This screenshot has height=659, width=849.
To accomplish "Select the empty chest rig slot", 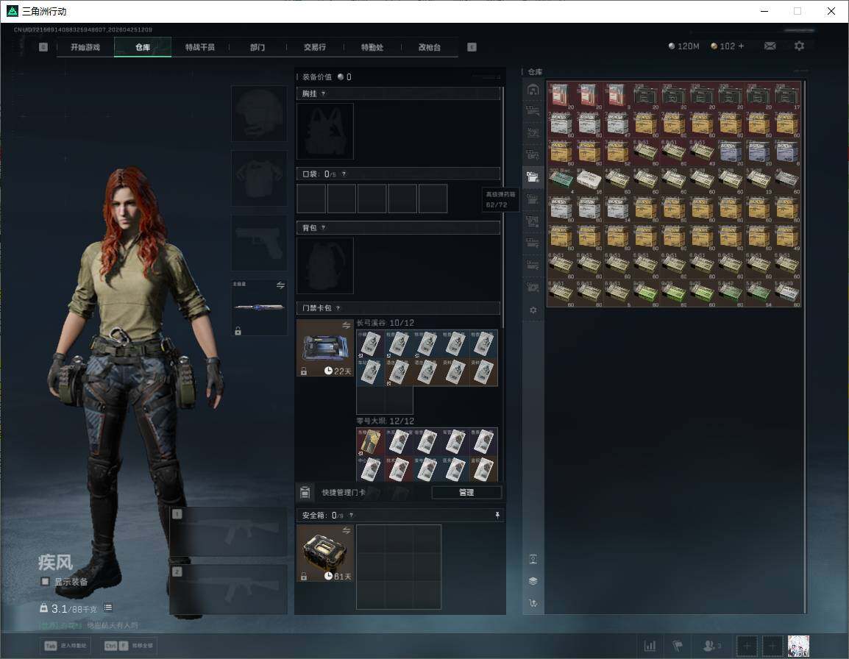I will click(325, 131).
